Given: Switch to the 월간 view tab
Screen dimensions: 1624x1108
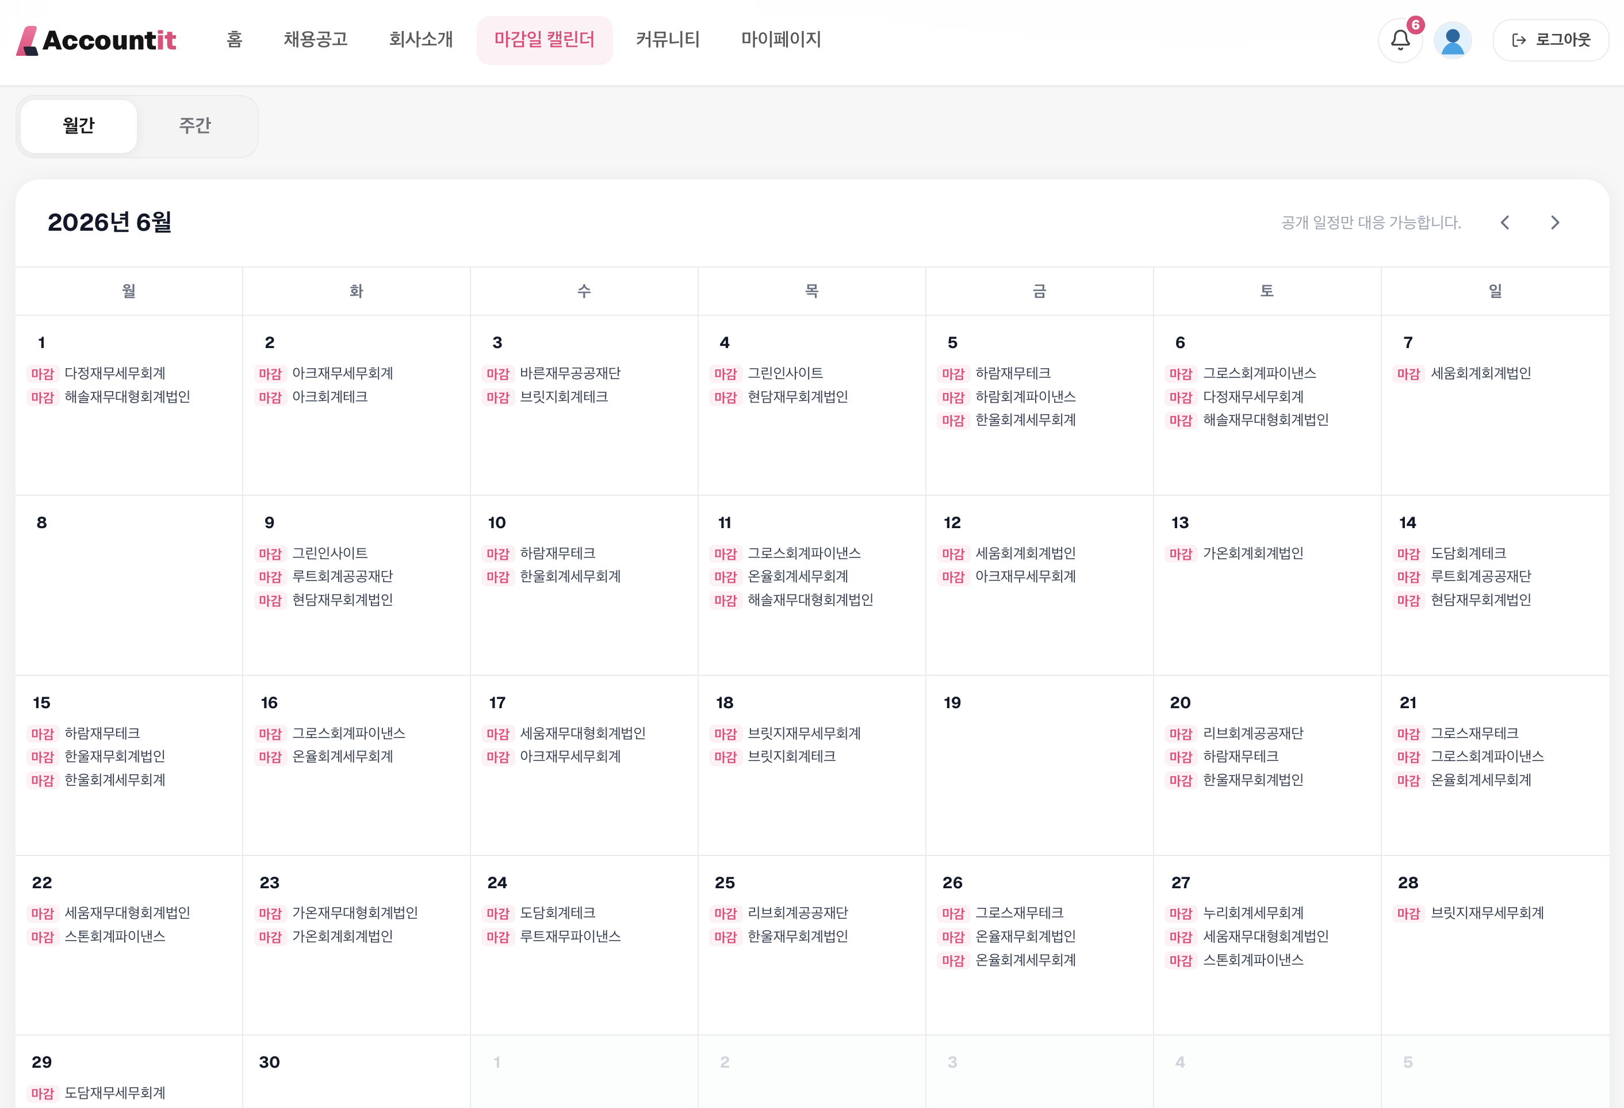Looking at the screenshot, I should pyautogui.click(x=78, y=126).
